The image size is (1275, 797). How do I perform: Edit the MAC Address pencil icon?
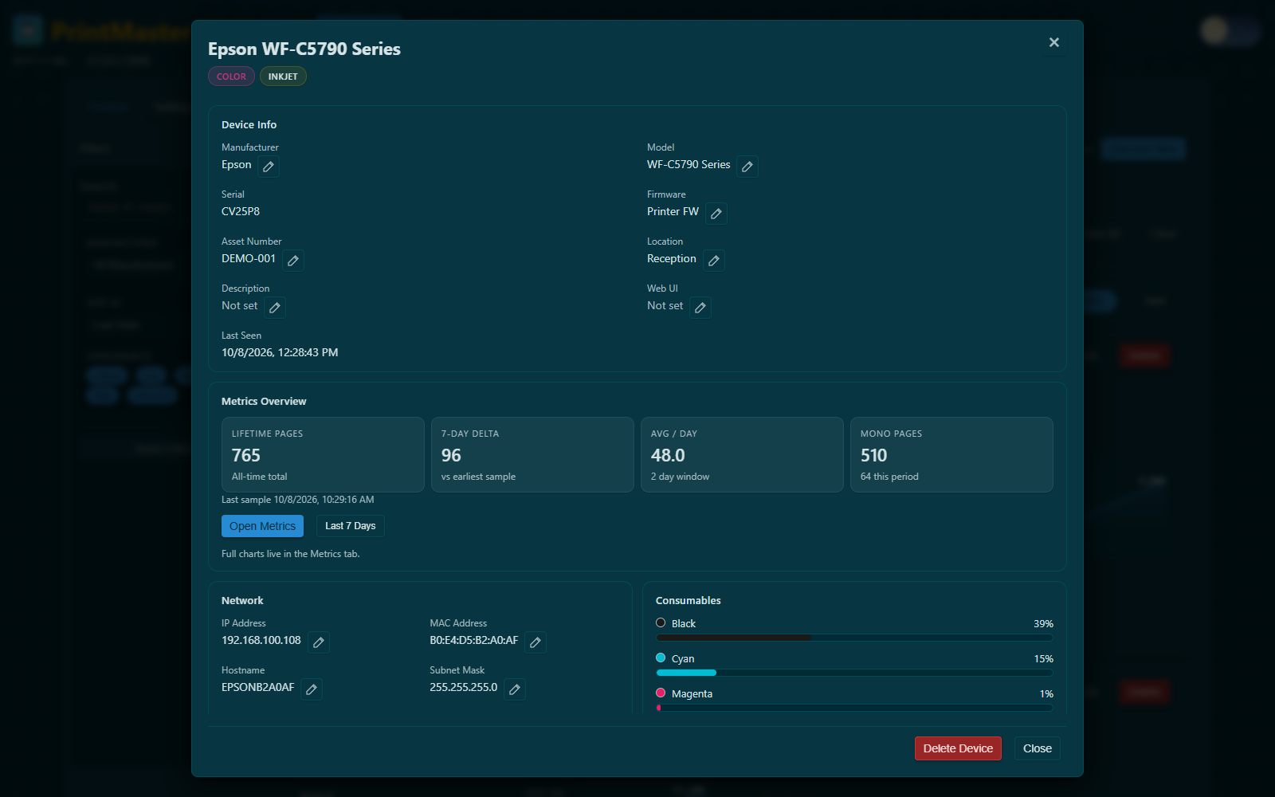(535, 642)
